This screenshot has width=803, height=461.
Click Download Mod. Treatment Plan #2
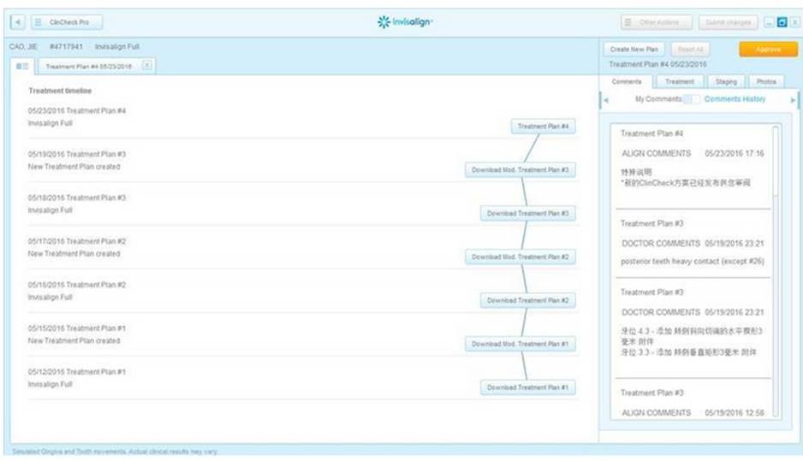(520, 257)
